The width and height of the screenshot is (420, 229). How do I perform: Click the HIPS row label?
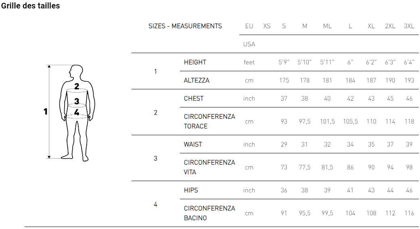(x=191, y=190)
